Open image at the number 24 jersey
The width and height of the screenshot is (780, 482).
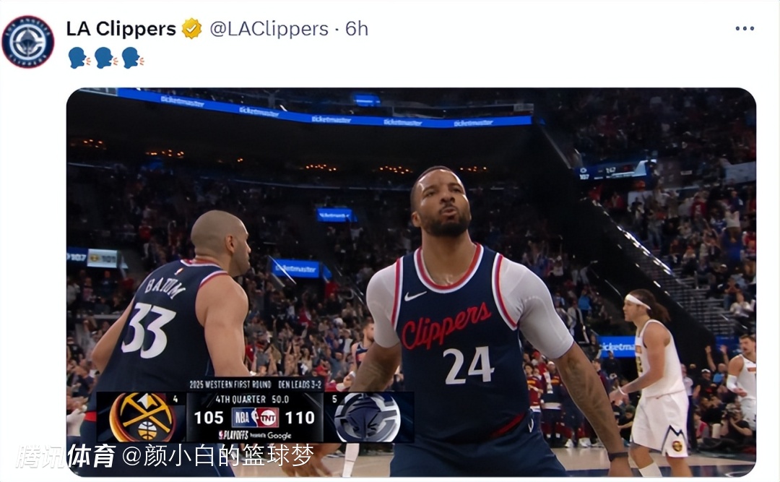pos(468,366)
